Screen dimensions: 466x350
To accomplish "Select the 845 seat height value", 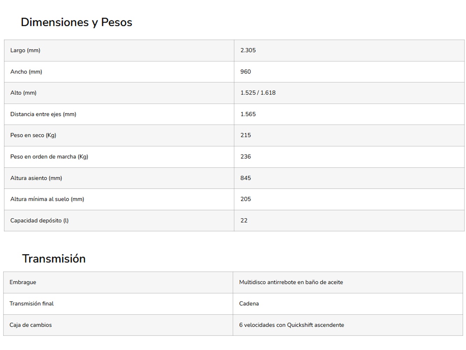I will click(x=246, y=178).
